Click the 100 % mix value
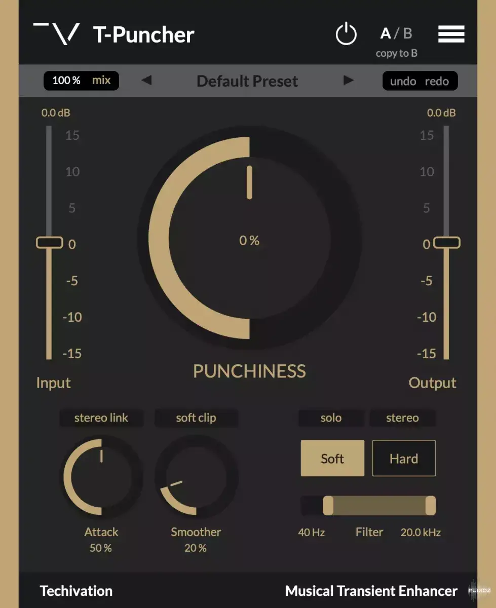The width and height of the screenshot is (496, 608). 66,80
